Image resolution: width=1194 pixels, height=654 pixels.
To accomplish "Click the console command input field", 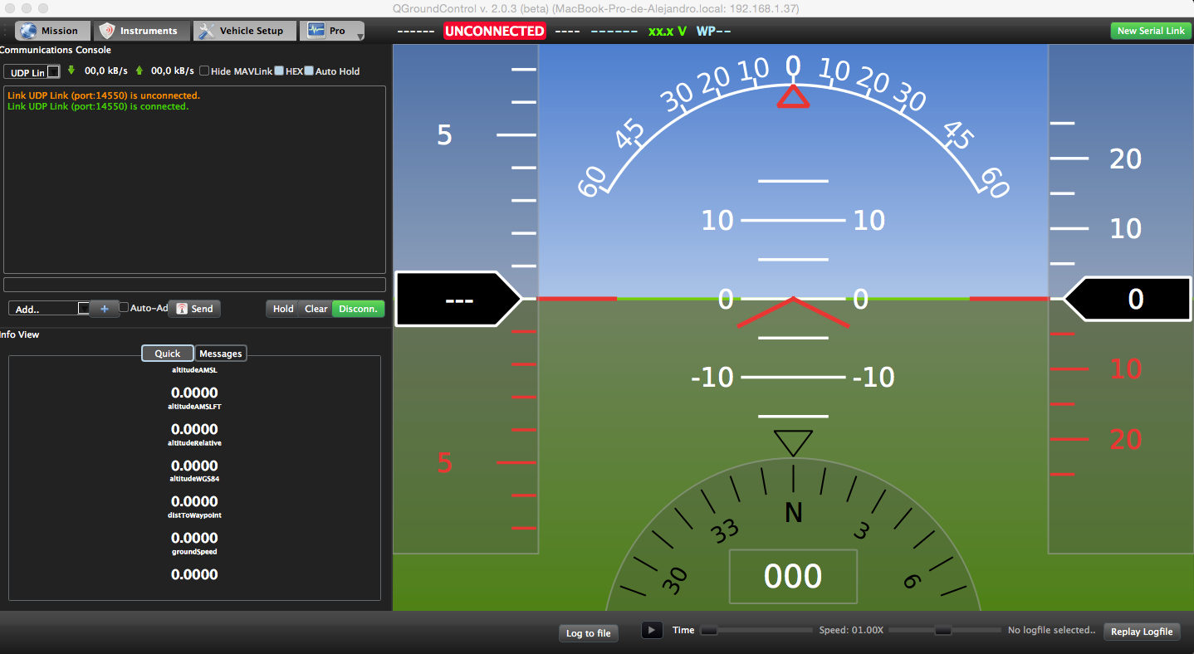I will pyautogui.click(x=194, y=285).
